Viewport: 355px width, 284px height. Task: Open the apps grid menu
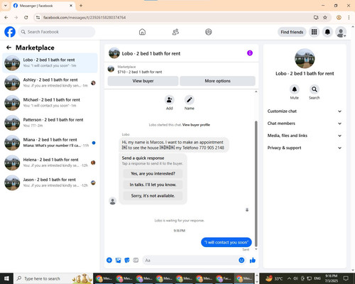314,32
